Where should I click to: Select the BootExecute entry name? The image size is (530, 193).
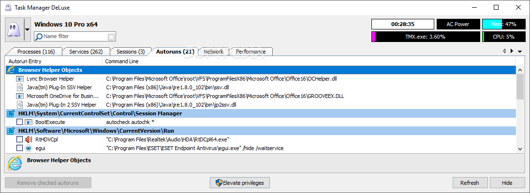[x=50, y=122]
